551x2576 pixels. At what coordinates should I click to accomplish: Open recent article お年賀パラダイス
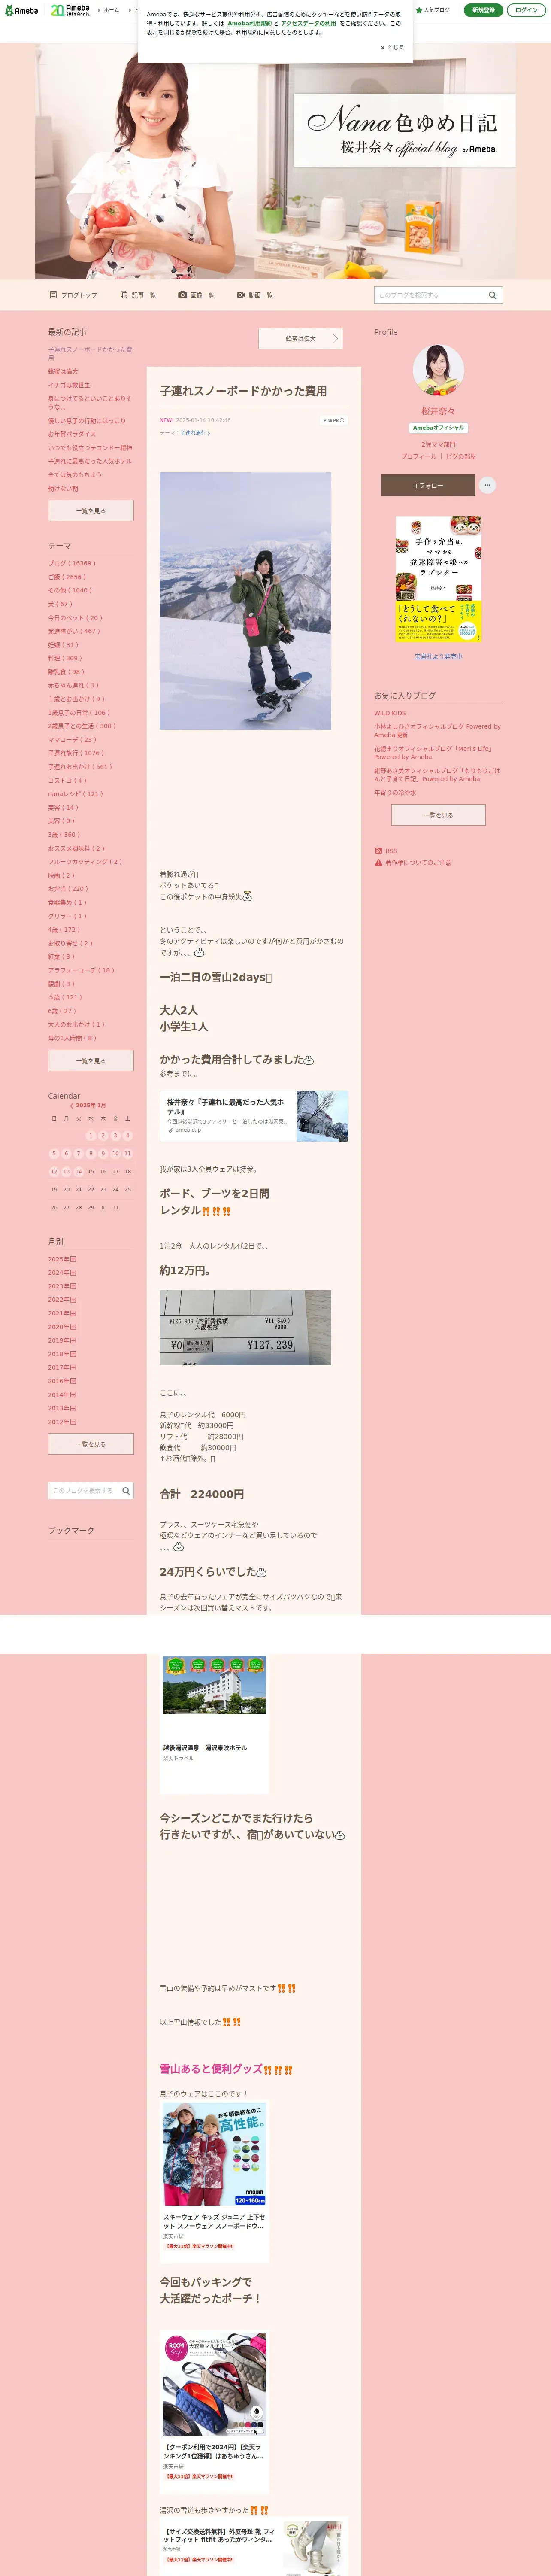tap(72, 434)
